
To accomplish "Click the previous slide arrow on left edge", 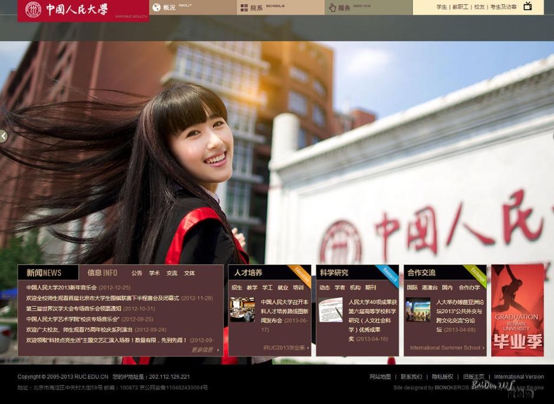I will 4,136.
